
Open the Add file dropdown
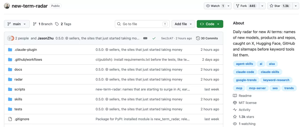[183, 24]
